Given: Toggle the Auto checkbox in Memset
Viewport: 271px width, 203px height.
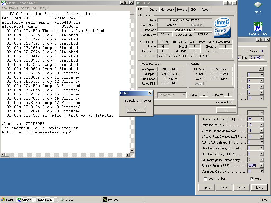Looking at the screenshot, I should [252, 179].
